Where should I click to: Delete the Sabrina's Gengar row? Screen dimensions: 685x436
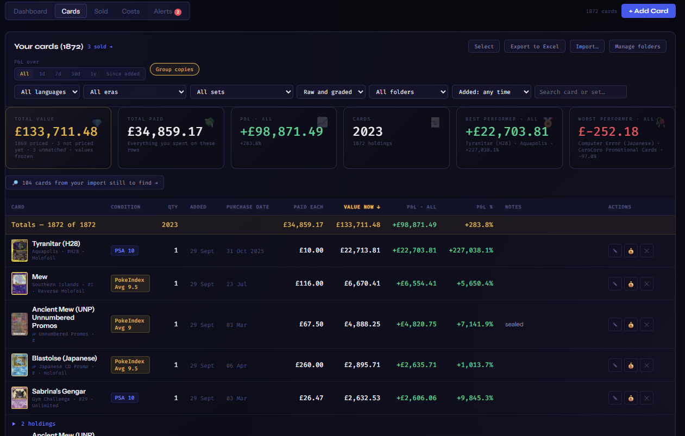click(646, 398)
